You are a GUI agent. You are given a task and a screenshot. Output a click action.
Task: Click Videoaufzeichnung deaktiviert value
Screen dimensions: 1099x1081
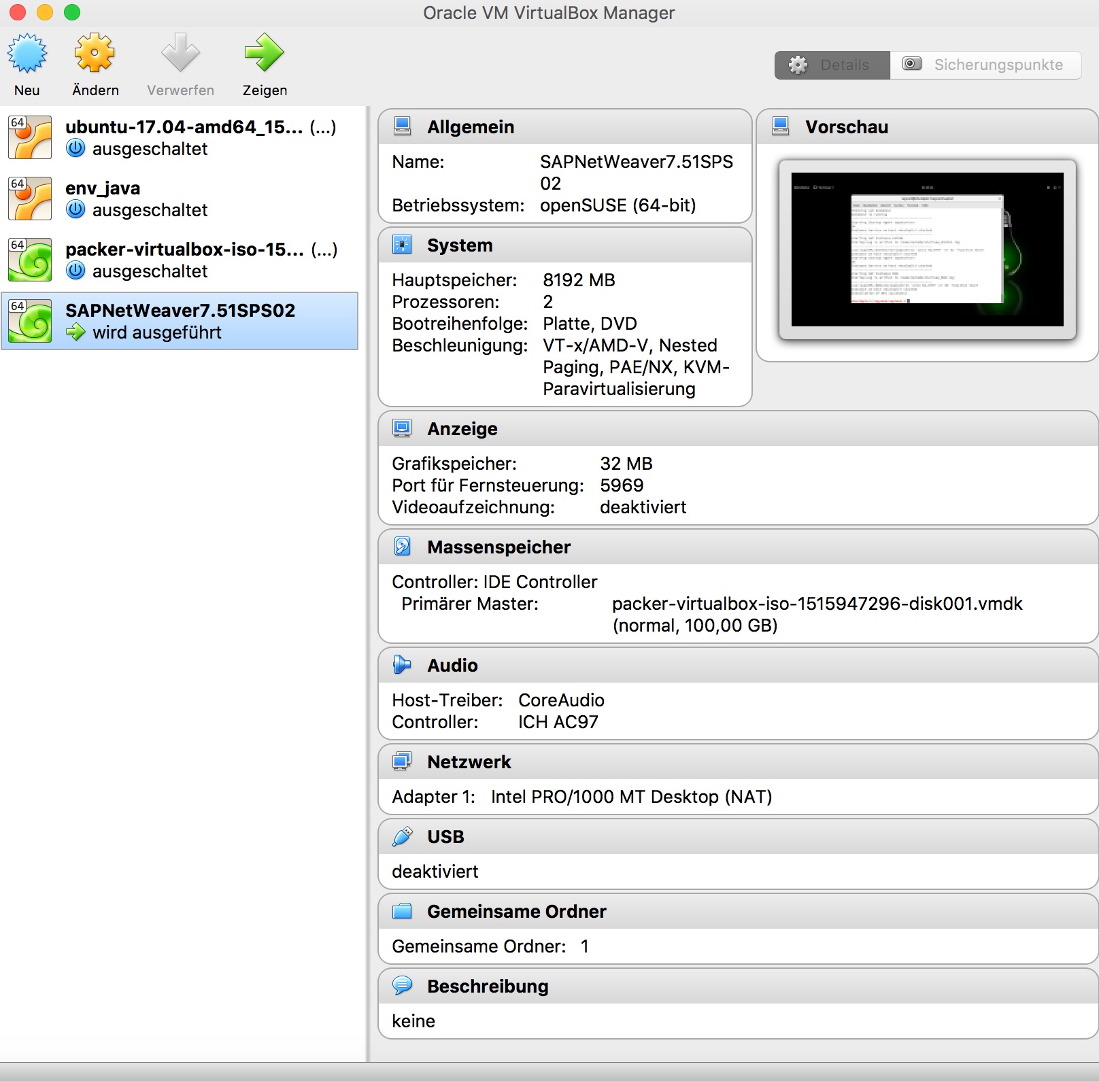[x=643, y=507]
